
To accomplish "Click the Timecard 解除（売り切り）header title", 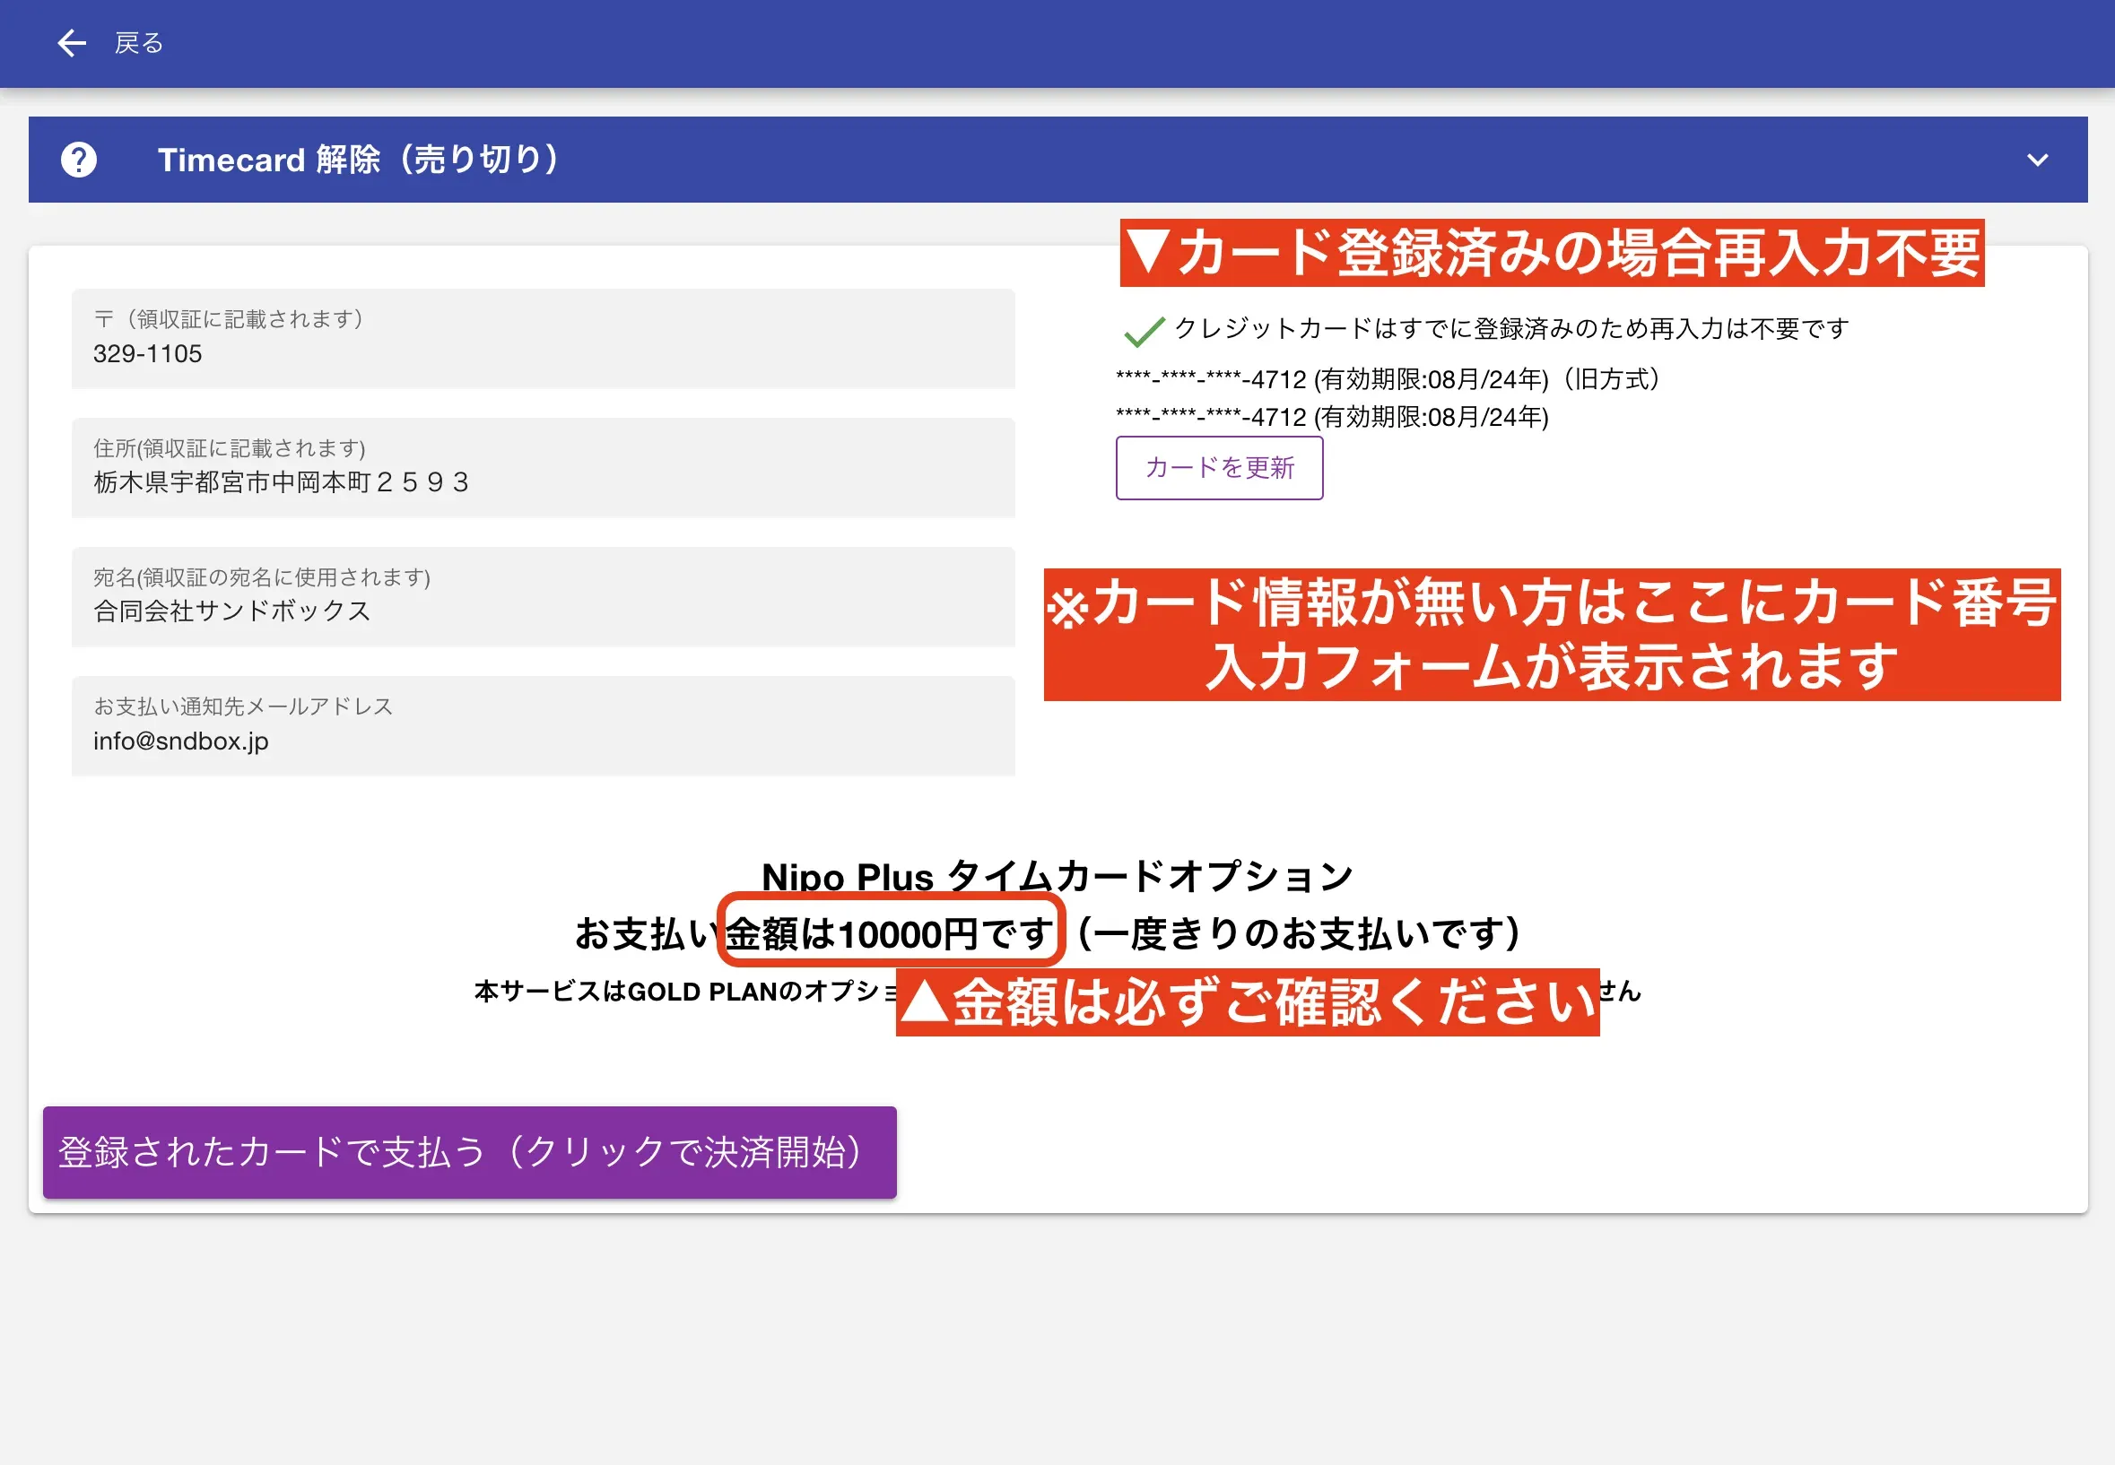I will [x=358, y=160].
